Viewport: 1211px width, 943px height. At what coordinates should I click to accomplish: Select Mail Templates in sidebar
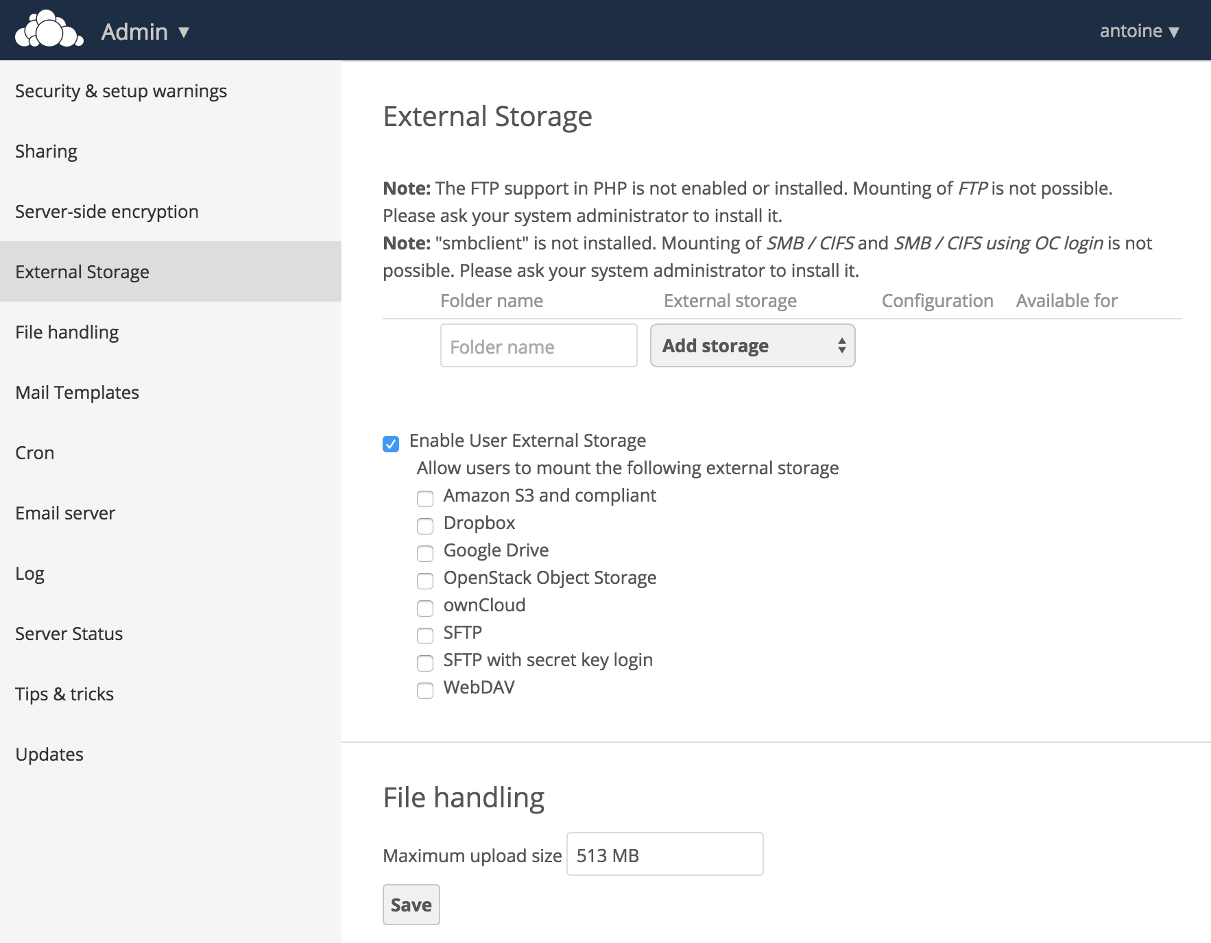(x=77, y=393)
